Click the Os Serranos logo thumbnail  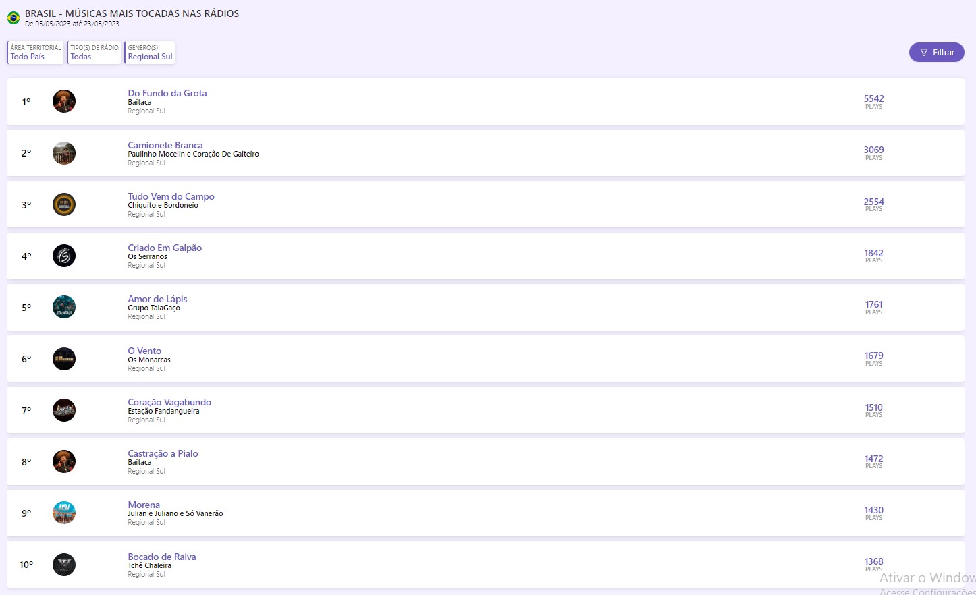pyautogui.click(x=64, y=256)
